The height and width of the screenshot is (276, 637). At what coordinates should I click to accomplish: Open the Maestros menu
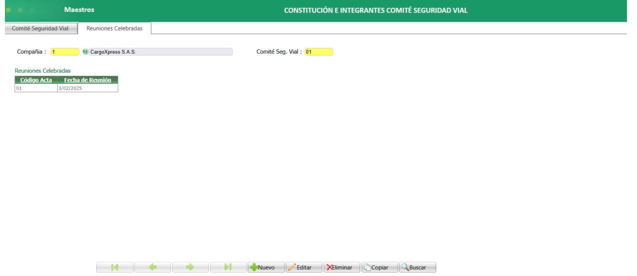click(x=79, y=10)
